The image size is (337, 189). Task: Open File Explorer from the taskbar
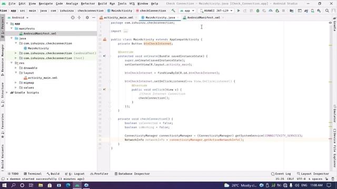point(41,185)
